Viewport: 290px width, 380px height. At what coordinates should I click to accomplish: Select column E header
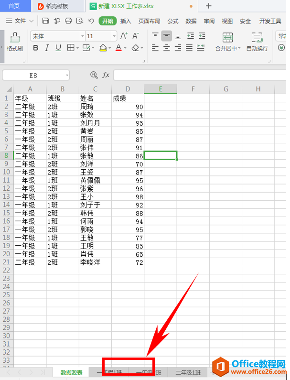coord(161,89)
